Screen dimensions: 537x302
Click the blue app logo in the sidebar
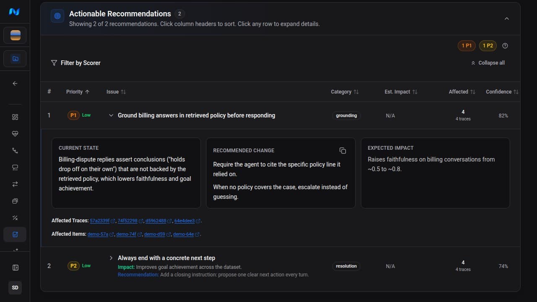pyautogui.click(x=15, y=12)
